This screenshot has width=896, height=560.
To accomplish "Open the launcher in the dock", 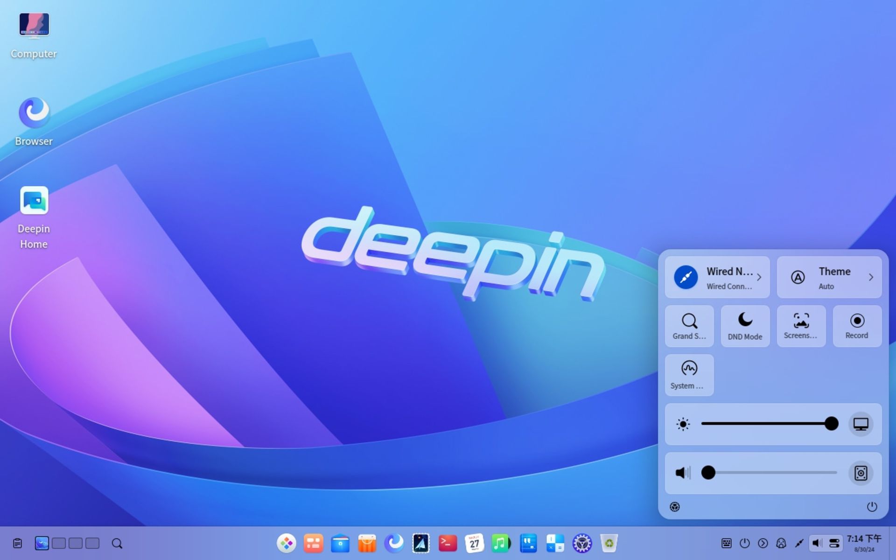I will click(x=286, y=543).
